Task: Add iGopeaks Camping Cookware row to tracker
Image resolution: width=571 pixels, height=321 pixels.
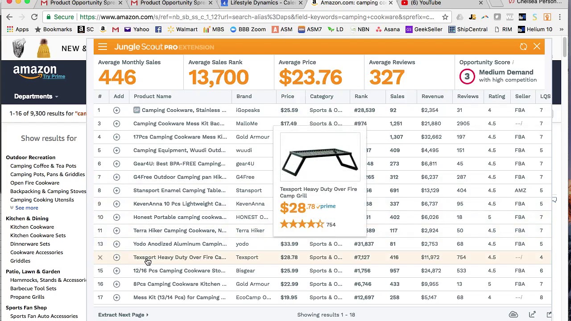Action: [116, 110]
